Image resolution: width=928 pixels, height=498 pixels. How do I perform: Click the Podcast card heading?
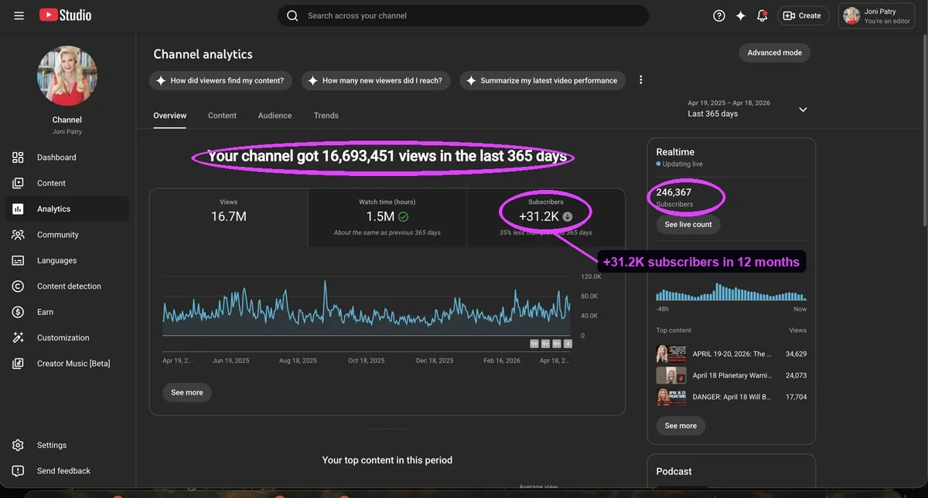674,472
